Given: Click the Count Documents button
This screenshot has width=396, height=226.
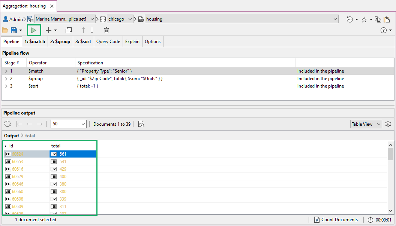Looking at the screenshot, I should [336, 220].
